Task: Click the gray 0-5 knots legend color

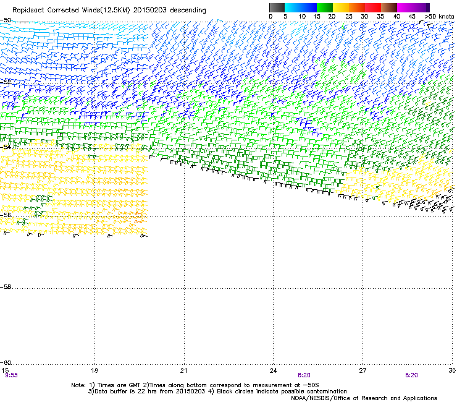Action: (277, 7)
